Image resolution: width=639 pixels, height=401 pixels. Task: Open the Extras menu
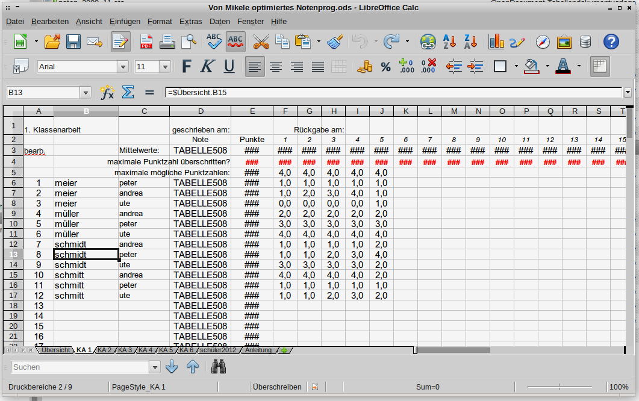coord(191,22)
